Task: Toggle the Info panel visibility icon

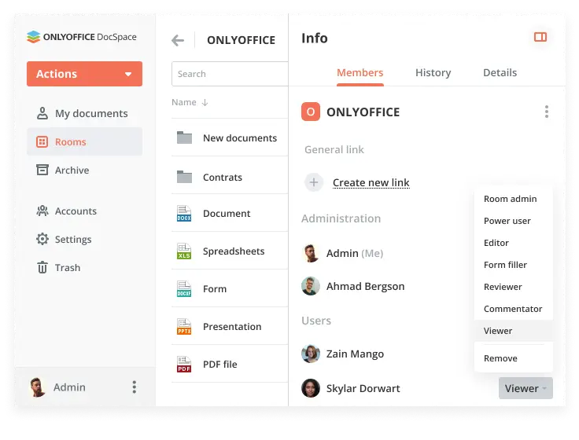Action: pyautogui.click(x=540, y=37)
